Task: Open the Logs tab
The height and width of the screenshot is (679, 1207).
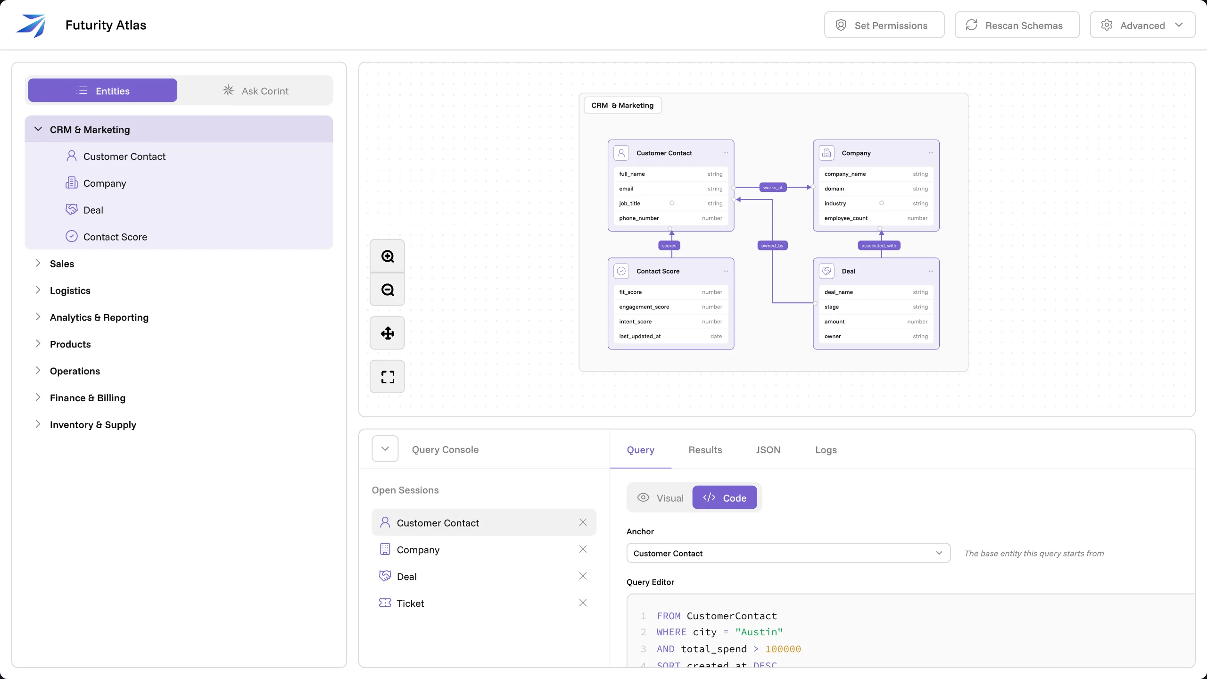Action: pos(826,450)
